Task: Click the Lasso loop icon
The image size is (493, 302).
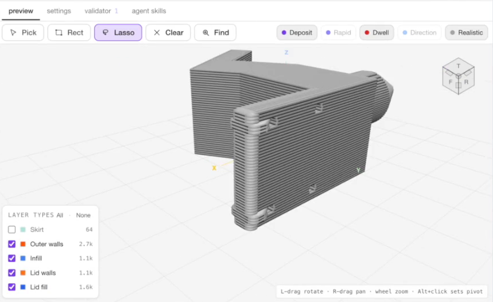Action: pos(106,32)
